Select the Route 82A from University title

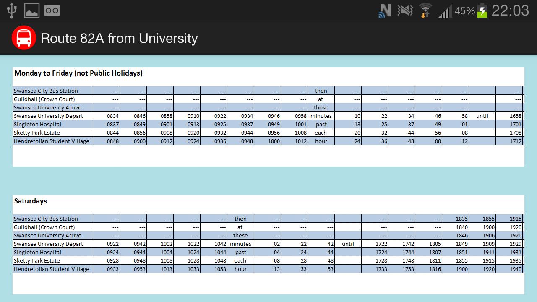(x=119, y=38)
